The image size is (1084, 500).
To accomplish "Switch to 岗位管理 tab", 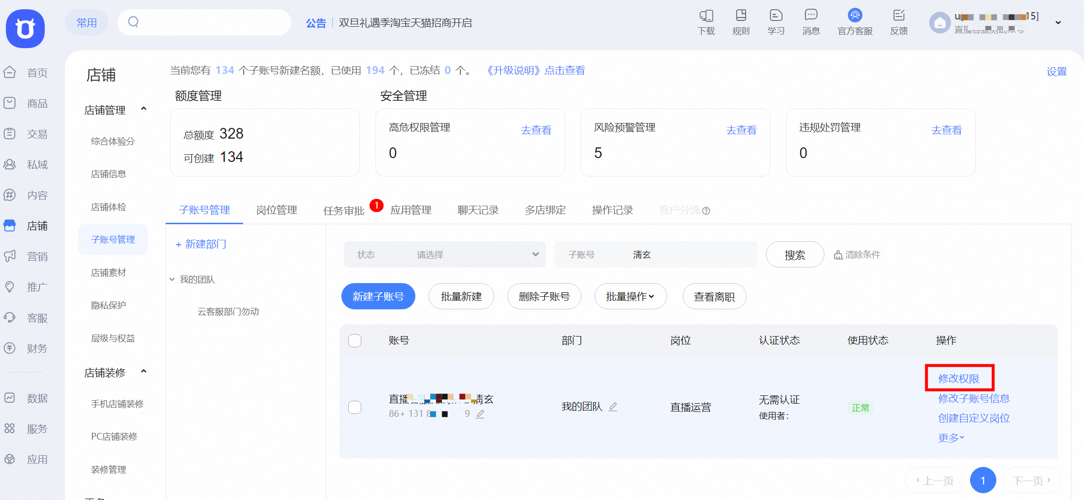I will pos(277,210).
